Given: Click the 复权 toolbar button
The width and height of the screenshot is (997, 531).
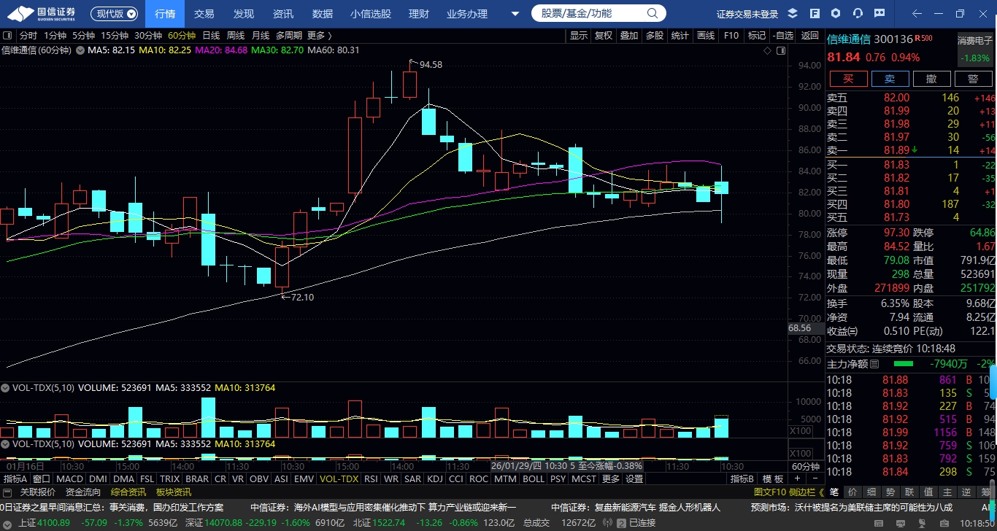Looking at the screenshot, I should 604,35.
